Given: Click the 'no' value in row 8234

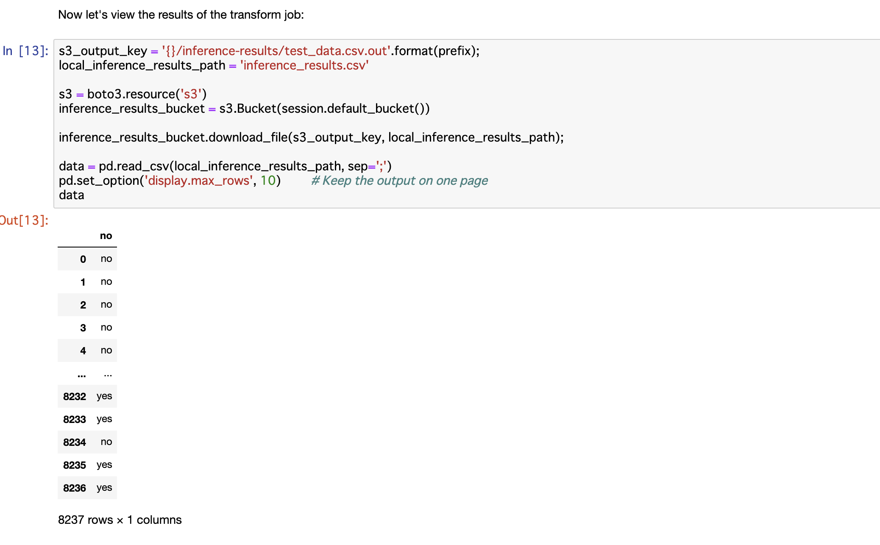Looking at the screenshot, I should click(x=106, y=442).
